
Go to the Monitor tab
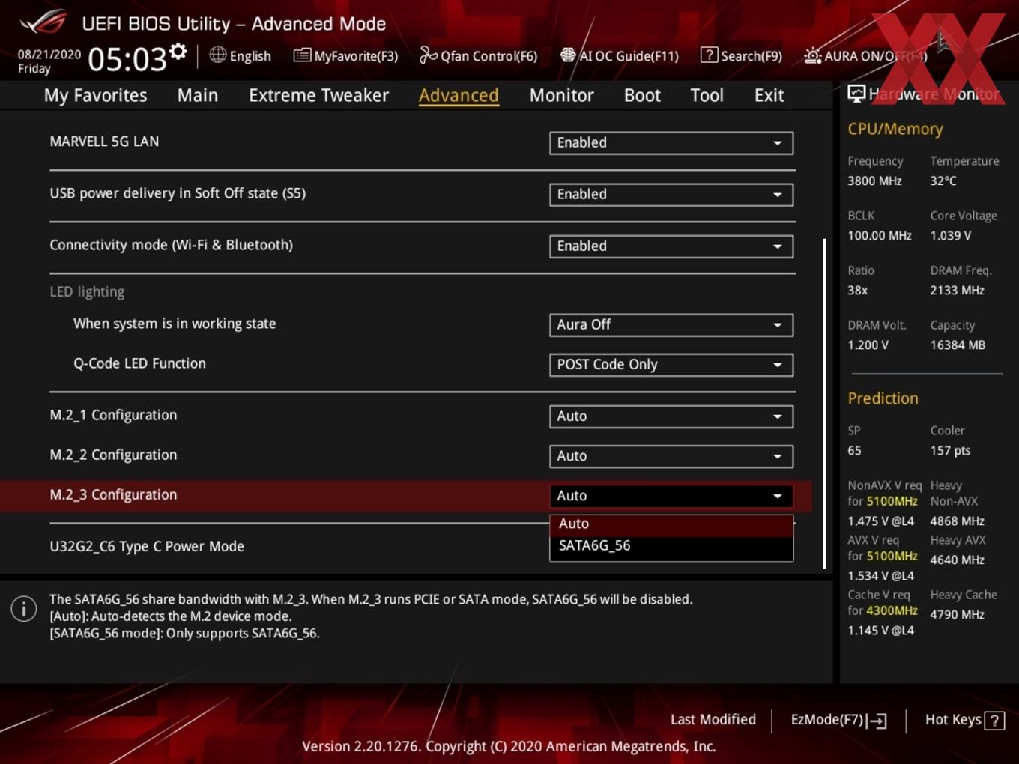pyautogui.click(x=561, y=95)
